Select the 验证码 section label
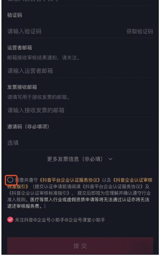This screenshot has width=160, height=255. [x=15, y=15]
